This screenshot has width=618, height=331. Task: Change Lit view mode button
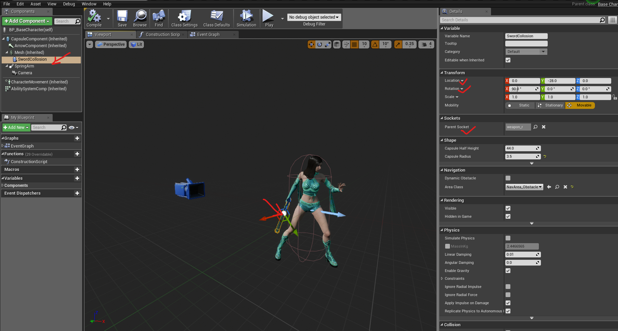(137, 44)
